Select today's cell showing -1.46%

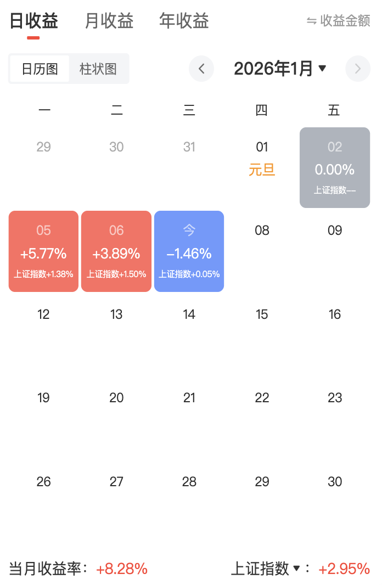click(x=189, y=251)
